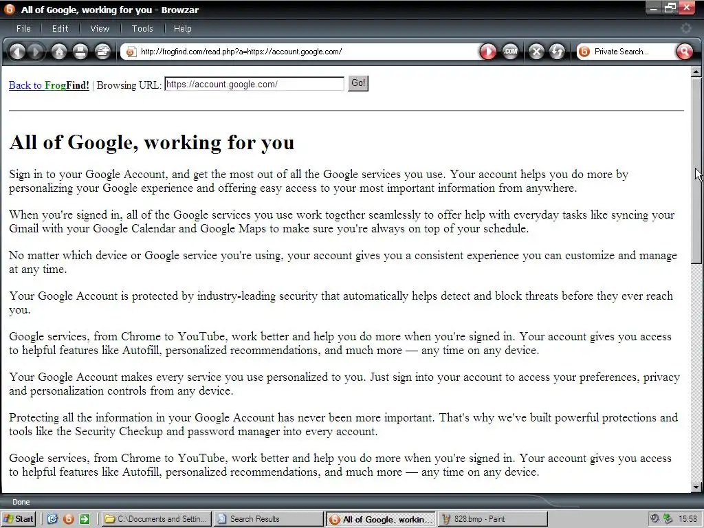704x528 pixels.
Task: Open the Help menu
Action: point(183,28)
